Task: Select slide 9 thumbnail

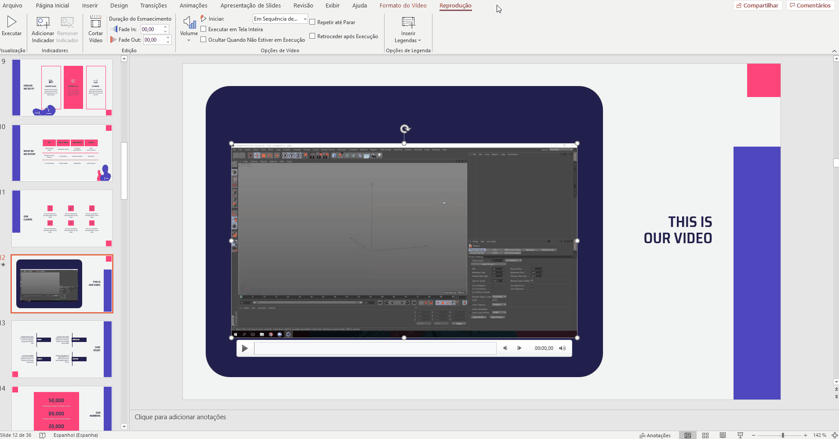Action: pos(62,87)
